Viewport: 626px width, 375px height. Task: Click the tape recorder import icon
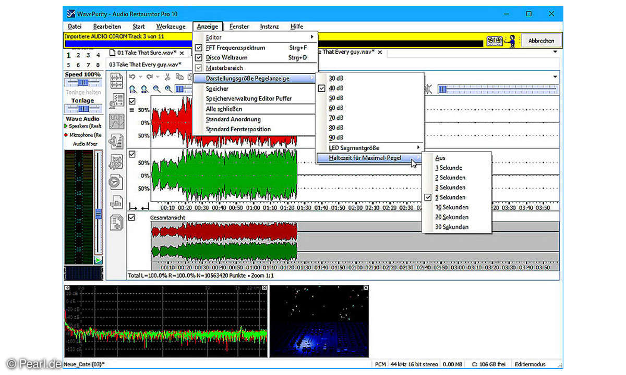click(495, 40)
